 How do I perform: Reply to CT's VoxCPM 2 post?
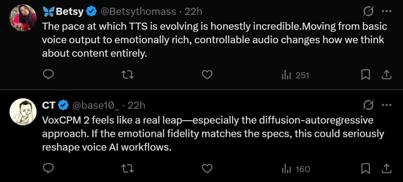(x=49, y=169)
